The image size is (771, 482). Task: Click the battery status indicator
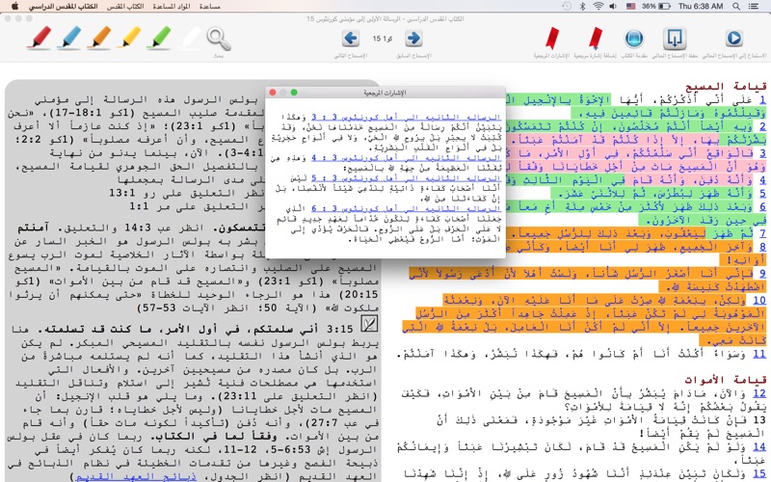tap(656, 6)
